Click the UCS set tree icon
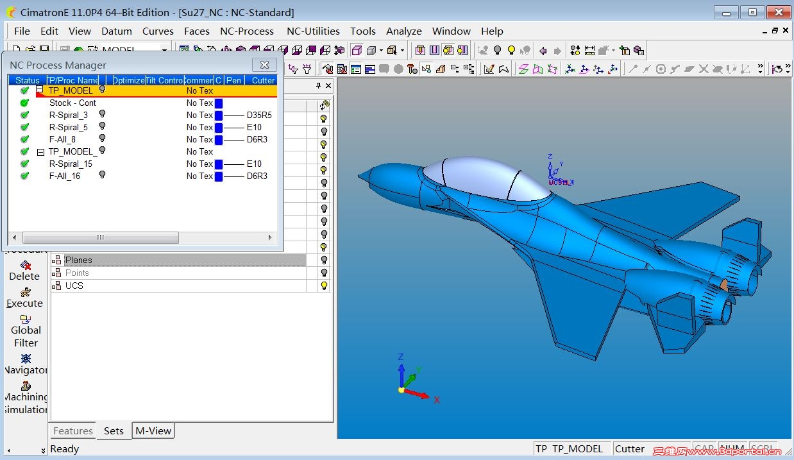Viewport: 794px width, 460px height. 57,285
